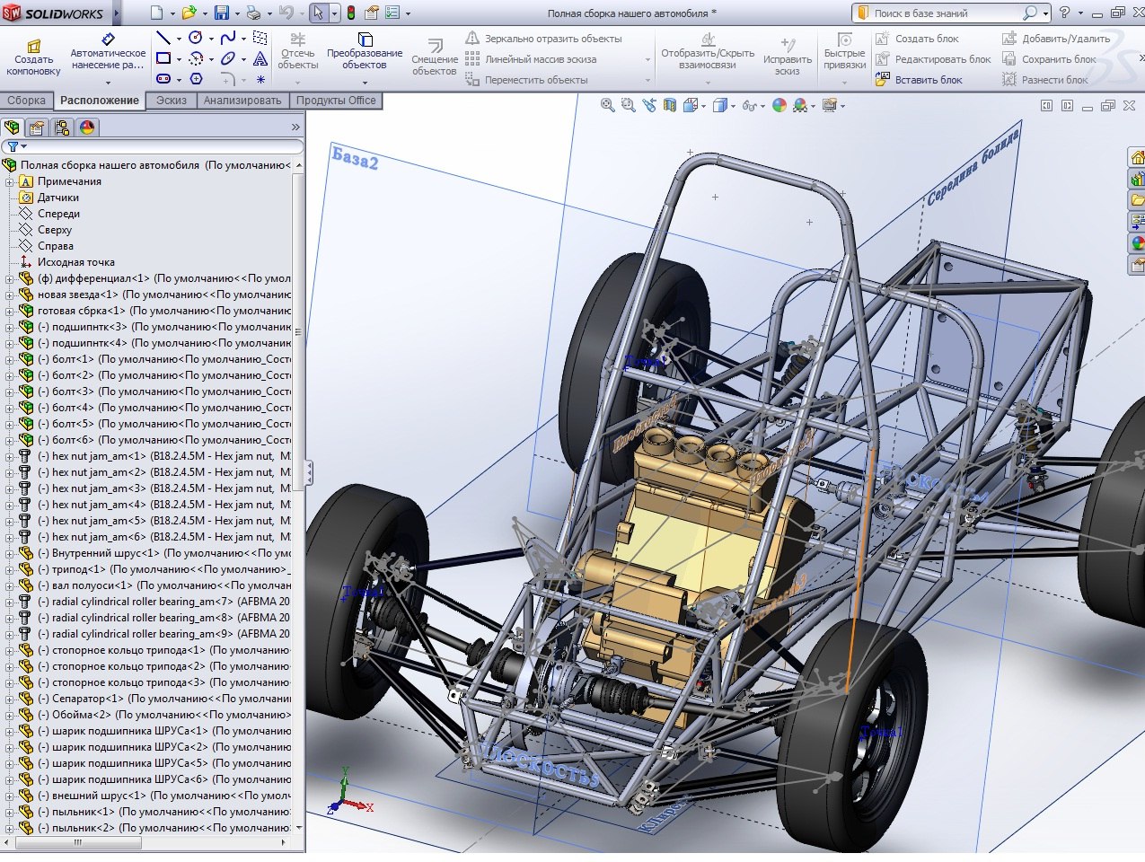The image size is (1145, 862).
Task: Click the Создать компоновку button
Action: coord(34,54)
